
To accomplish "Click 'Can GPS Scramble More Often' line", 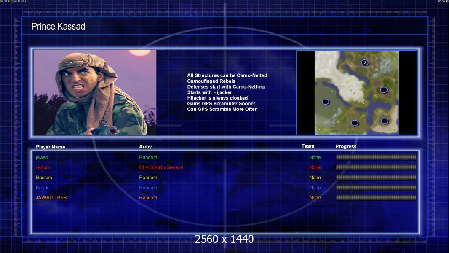I will (x=222, y=109).
